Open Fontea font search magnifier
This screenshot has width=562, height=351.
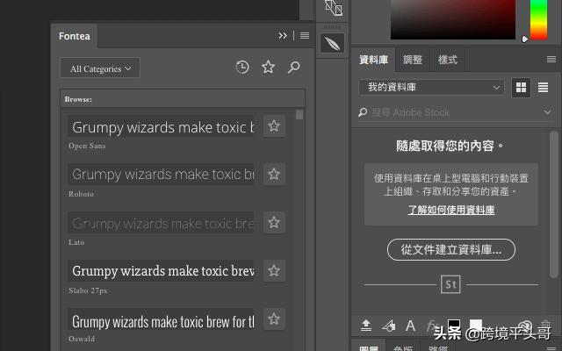[x=293, y=67]
